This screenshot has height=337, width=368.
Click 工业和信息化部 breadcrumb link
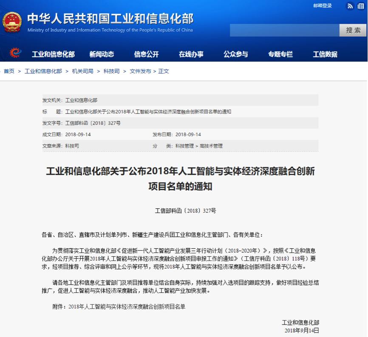point(43,71)
